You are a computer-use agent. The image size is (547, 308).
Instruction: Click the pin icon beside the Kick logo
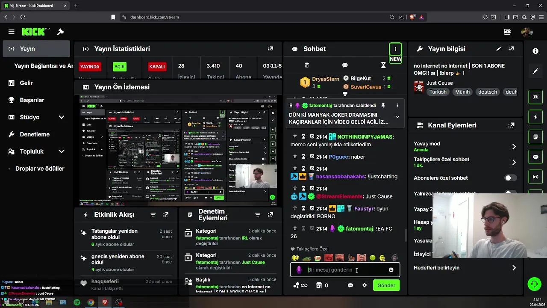(x=61, y=32)
